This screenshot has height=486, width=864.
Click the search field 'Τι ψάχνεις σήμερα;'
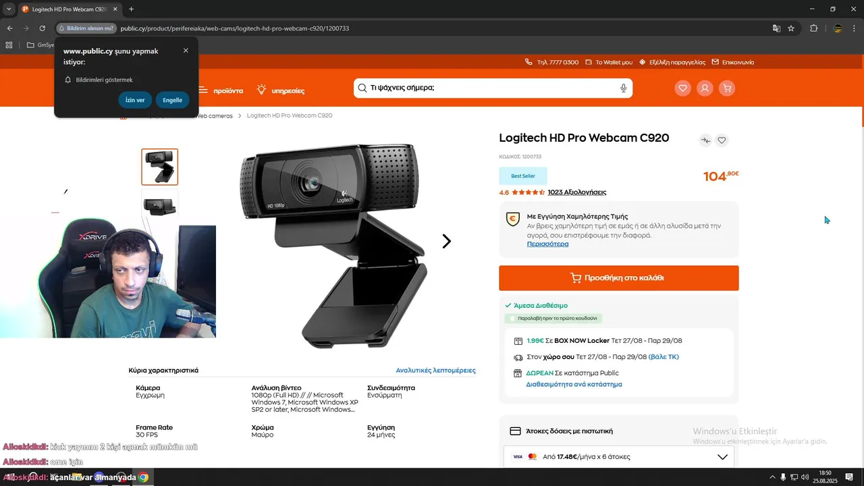click(x=493, y=88)
